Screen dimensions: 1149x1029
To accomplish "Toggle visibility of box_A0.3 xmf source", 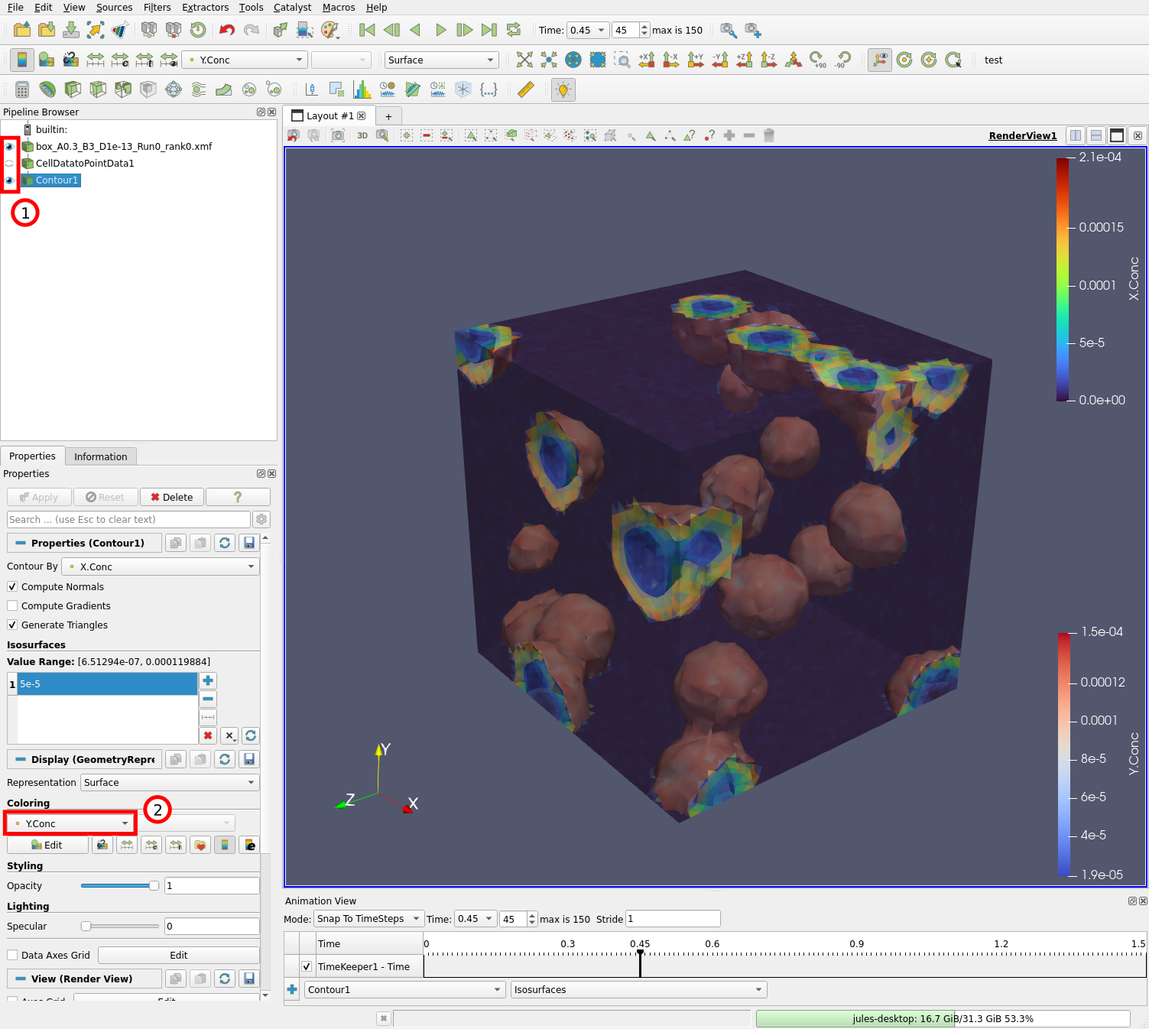I will [x=9, y=146].
